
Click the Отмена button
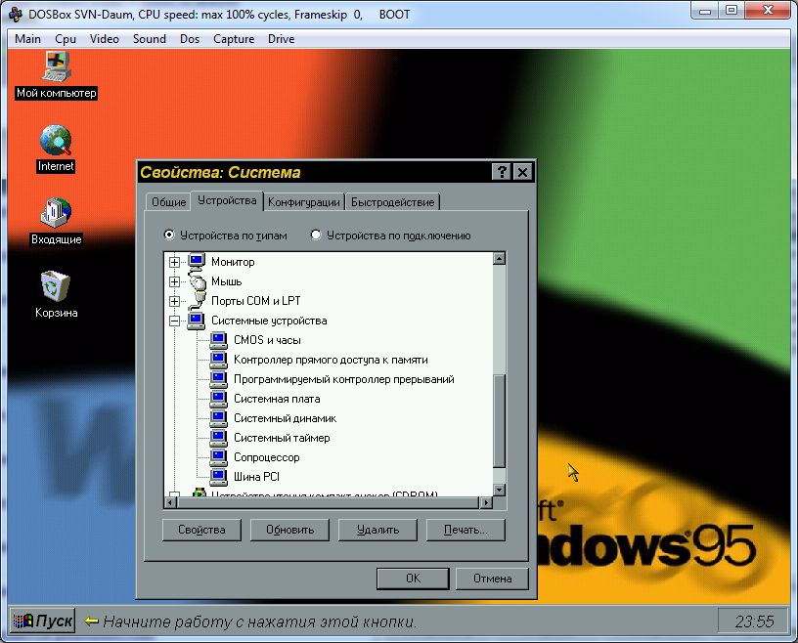pos(492,579)
